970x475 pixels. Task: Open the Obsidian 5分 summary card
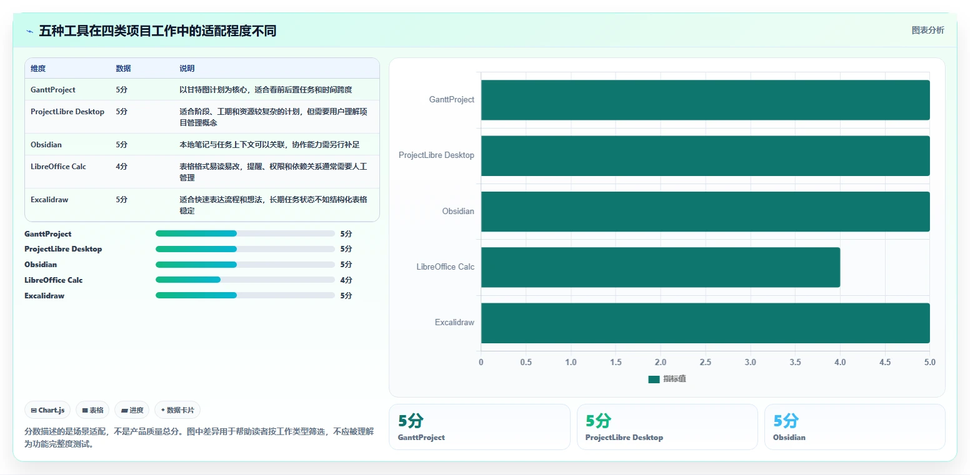click(854, 427)
